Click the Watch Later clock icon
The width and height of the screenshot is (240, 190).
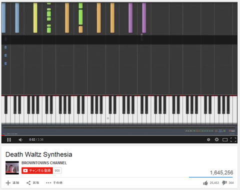tap(208, 139)
